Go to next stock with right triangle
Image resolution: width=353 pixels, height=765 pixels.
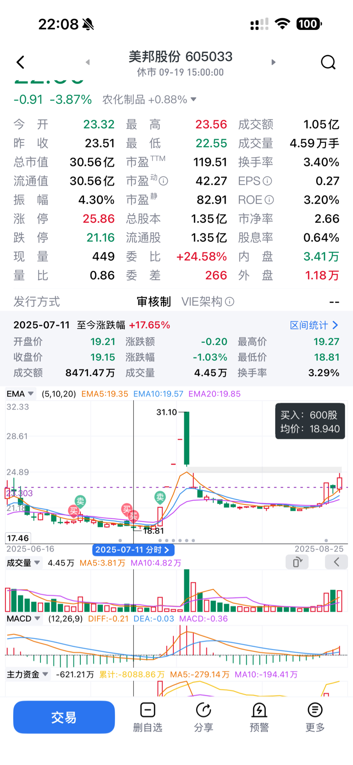pos(273,62)
